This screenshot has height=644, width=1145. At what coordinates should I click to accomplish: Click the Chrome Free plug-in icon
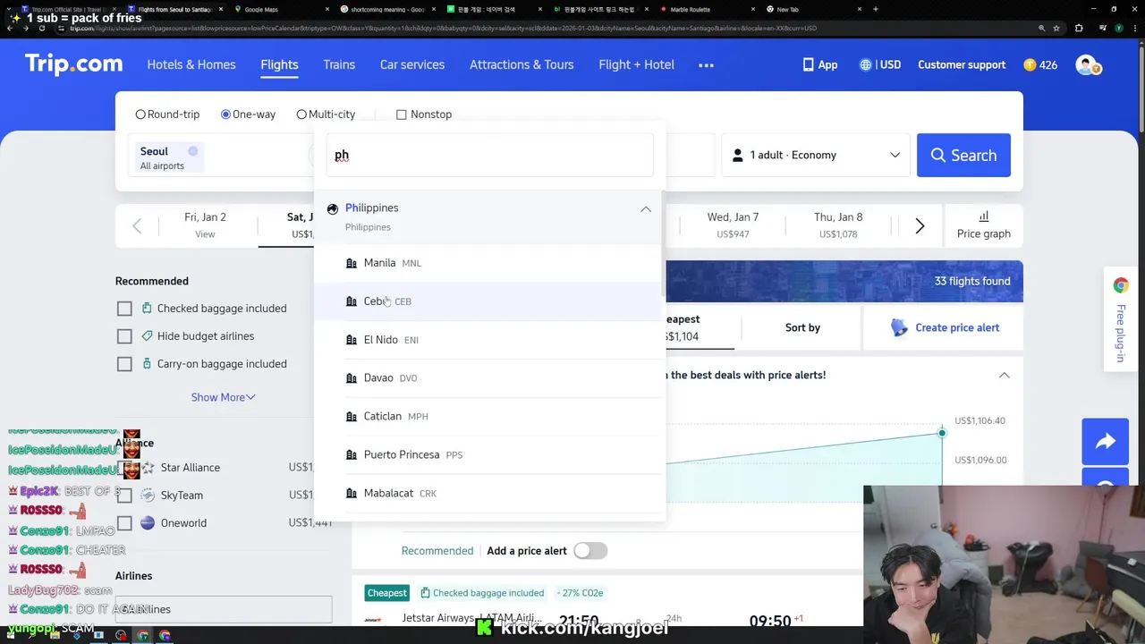coord(1121,285)
